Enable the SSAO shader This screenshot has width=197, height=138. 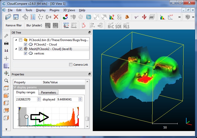pyautogui.click(x=55, y=25)
